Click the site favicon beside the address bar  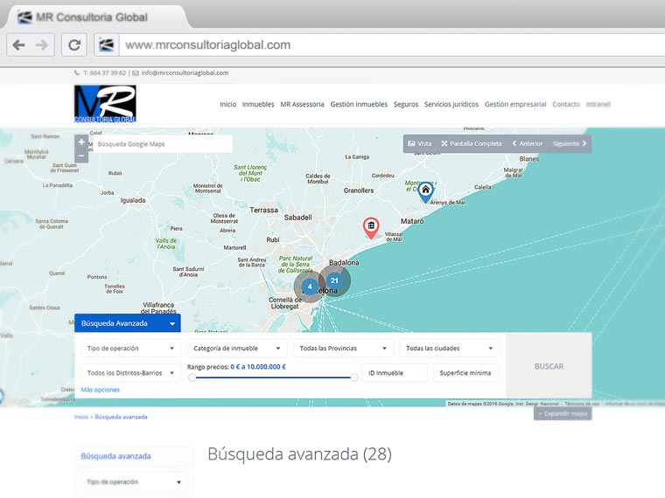[x=107, y=45]
